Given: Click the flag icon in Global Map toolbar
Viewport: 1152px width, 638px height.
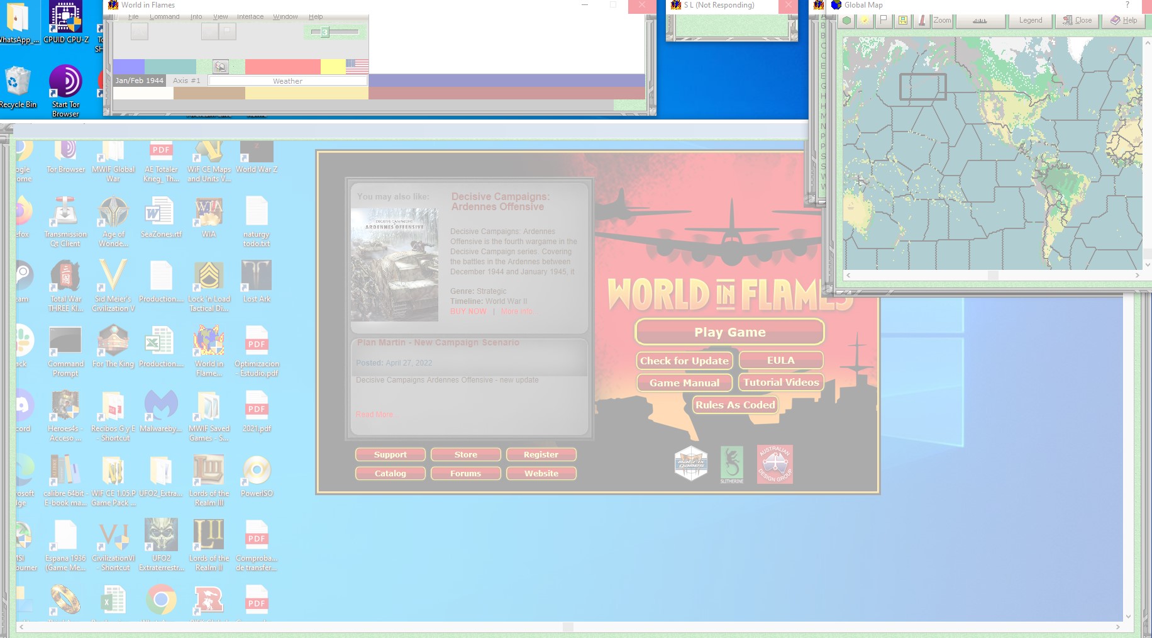Looking at the screenshot, I should [x=883, y=21].
